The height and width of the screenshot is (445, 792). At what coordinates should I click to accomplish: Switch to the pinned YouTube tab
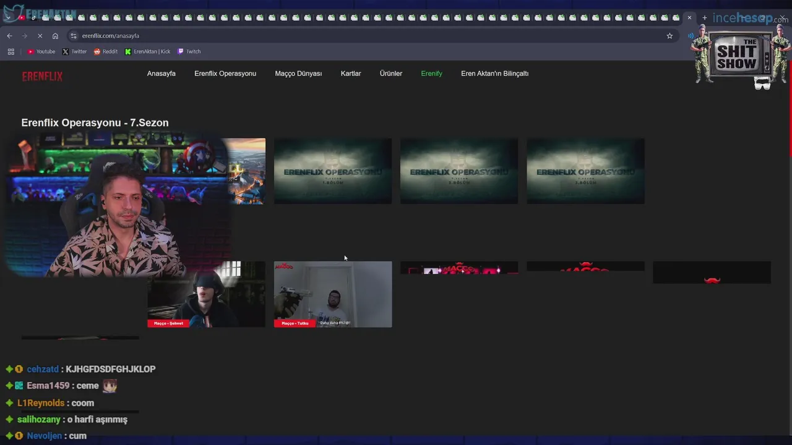coord(22,18)
